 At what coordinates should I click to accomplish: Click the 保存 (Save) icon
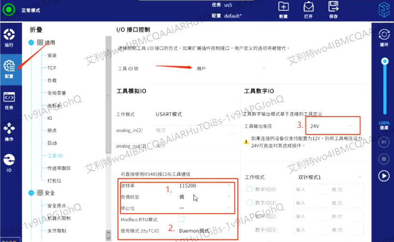pyautogui.click(x=333, y=7)
